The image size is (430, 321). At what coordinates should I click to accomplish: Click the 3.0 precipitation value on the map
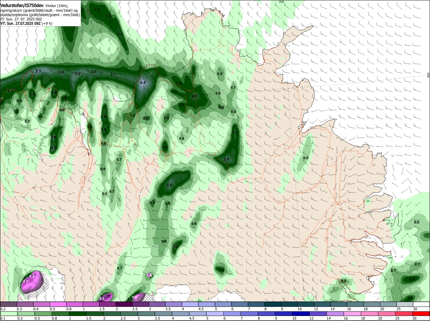[78, 74]
